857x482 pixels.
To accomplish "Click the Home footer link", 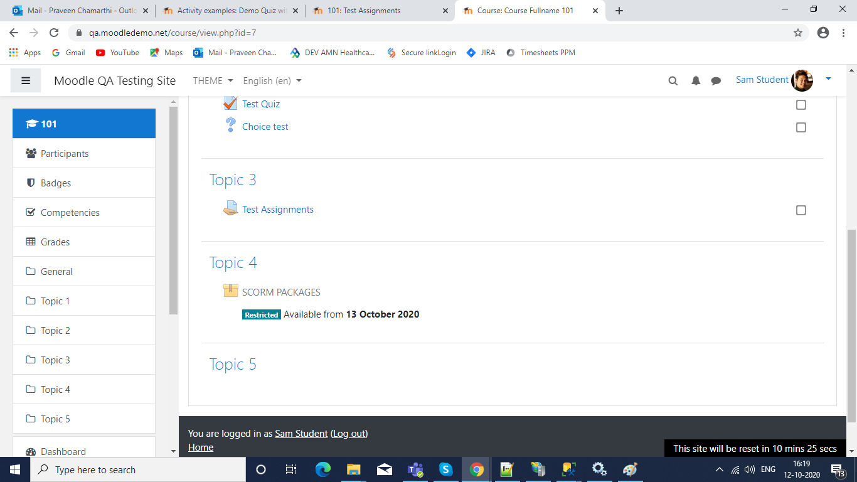I will pos(201,447).
